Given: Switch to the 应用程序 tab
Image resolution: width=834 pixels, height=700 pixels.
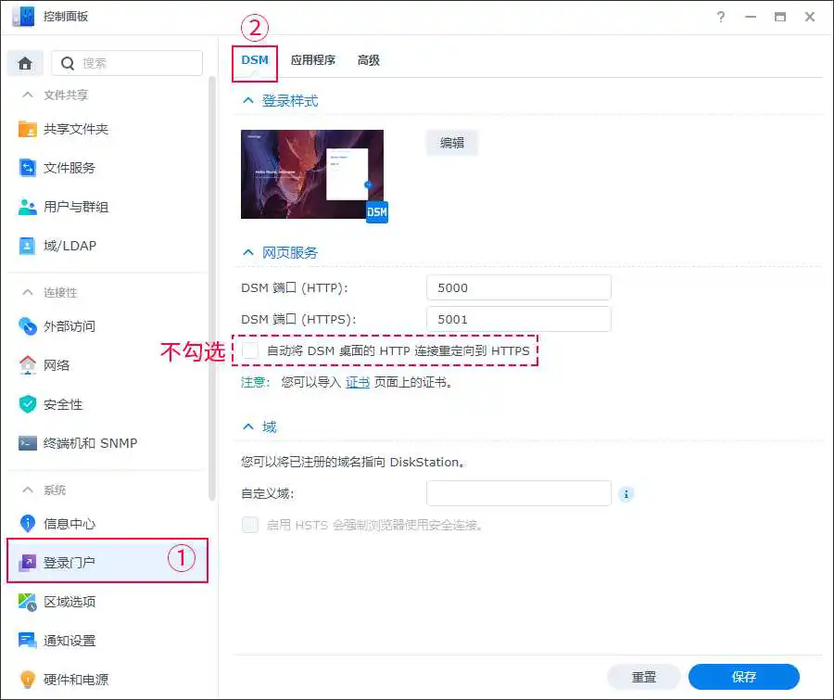Looking at the screenshot, I should click(312, 60).
